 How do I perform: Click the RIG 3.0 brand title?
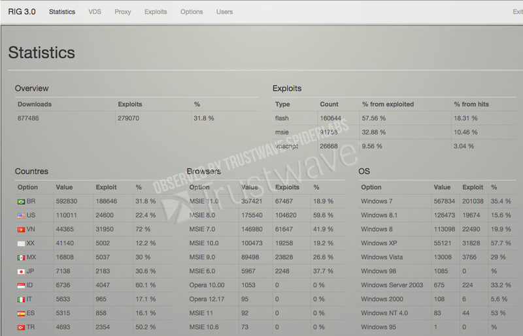[x=24, y=12]
